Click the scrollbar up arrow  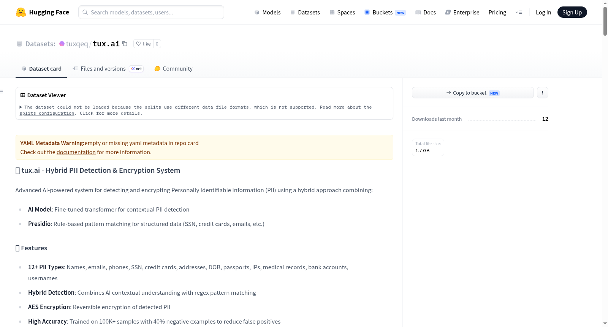[x=605, y=3]
